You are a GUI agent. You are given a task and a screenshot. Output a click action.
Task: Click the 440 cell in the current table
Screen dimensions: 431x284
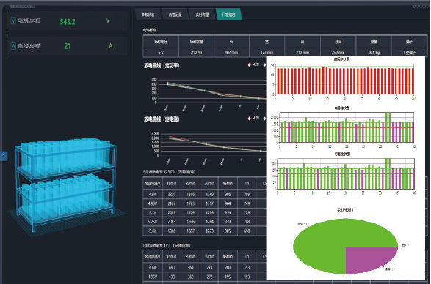coord(172,267)
